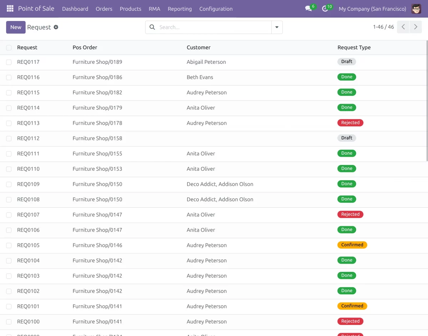Screen dimensions: 428x336
Task: Expand the search filter dropdown arrow
Action: point(277,27)
